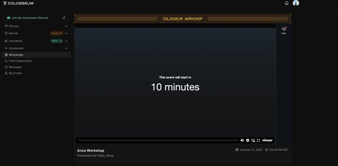
Task: Click the Eternal hourglass icon
Action: point(6,33)
